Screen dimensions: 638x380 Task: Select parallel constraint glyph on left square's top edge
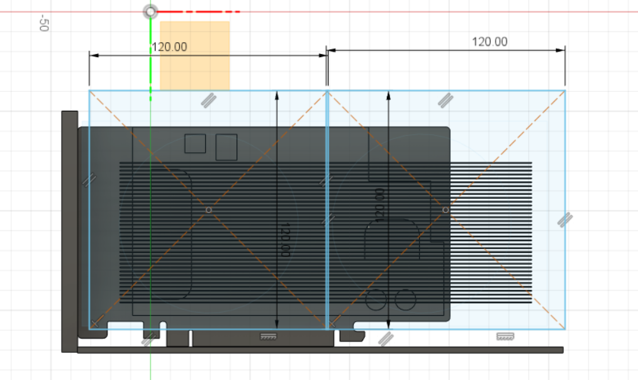pos(208,100)
